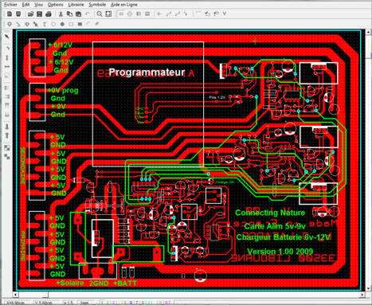This screenshot has width=372, height=305.
Task: Click the open folder icon
Action: coord(30,14)
